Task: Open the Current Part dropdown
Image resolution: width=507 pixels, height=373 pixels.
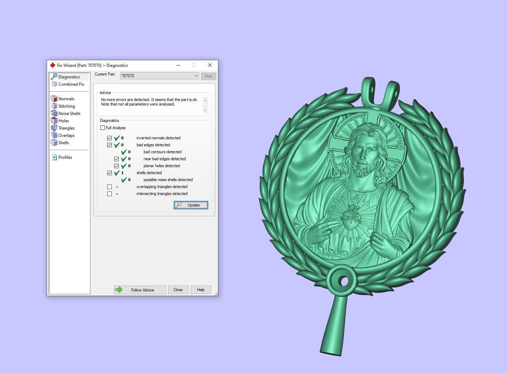Action: (x=159, y=76)
